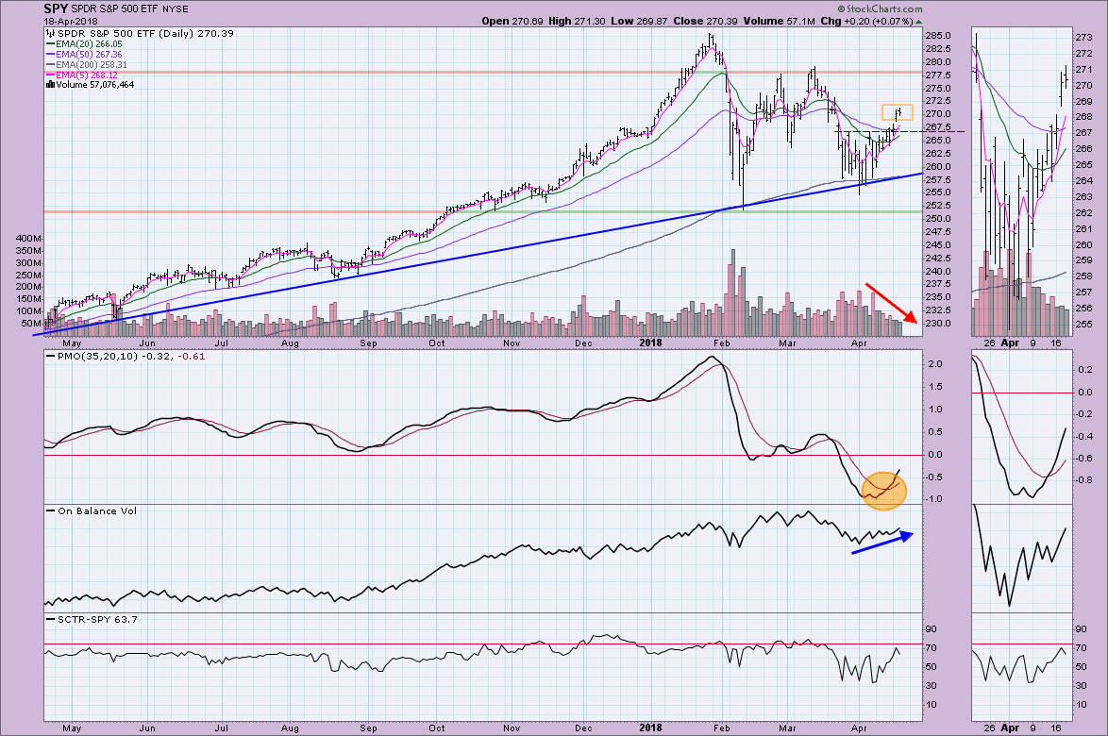
Task: Click the candlestick icon before SPDR legend
Action: [50, 33]
